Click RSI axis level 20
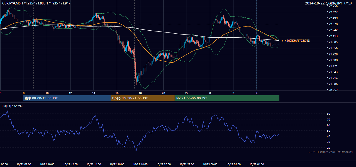The image size is (356, 167). coord(329,148)
